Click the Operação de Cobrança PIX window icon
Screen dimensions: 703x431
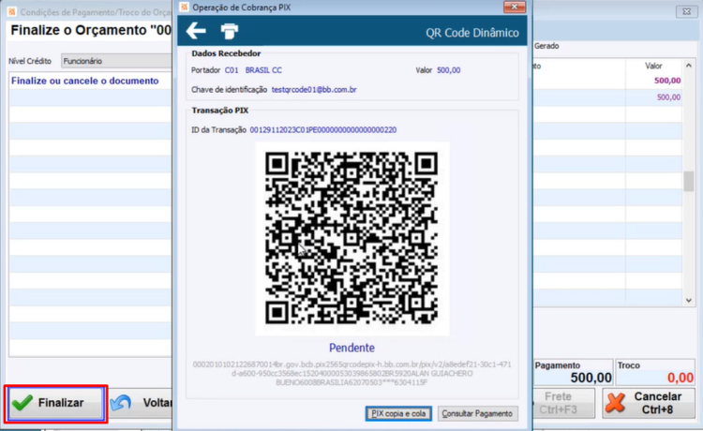(x=184, y=7)
